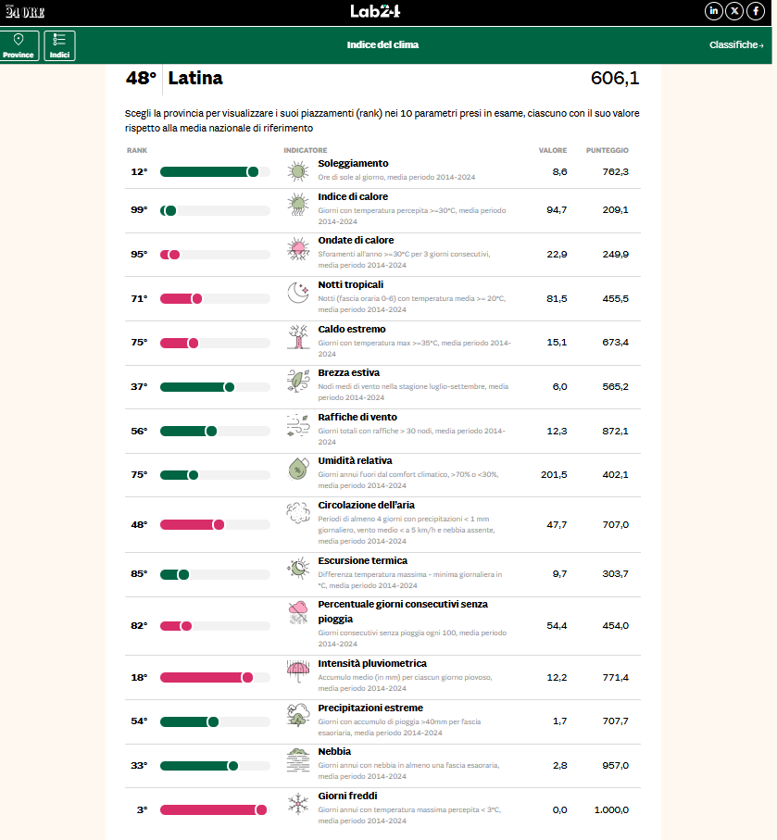Viewport: 777px width, 840px height.
Task: Open the Classifiche rankings link
Action: [x=736, y=45]
